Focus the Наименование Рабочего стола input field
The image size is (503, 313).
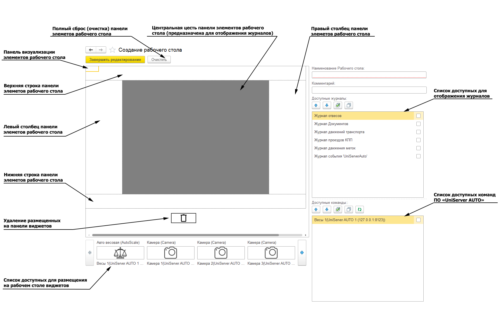click(x=369, y=75)
